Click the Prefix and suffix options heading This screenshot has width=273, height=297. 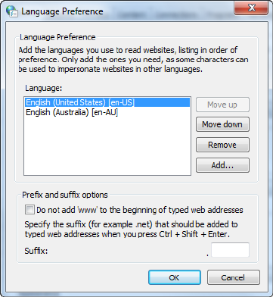(65, 195)
